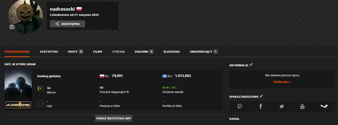The image size is (338, 125).
Task: Select the Śledzenie tab
Action: tap(172, 52)
